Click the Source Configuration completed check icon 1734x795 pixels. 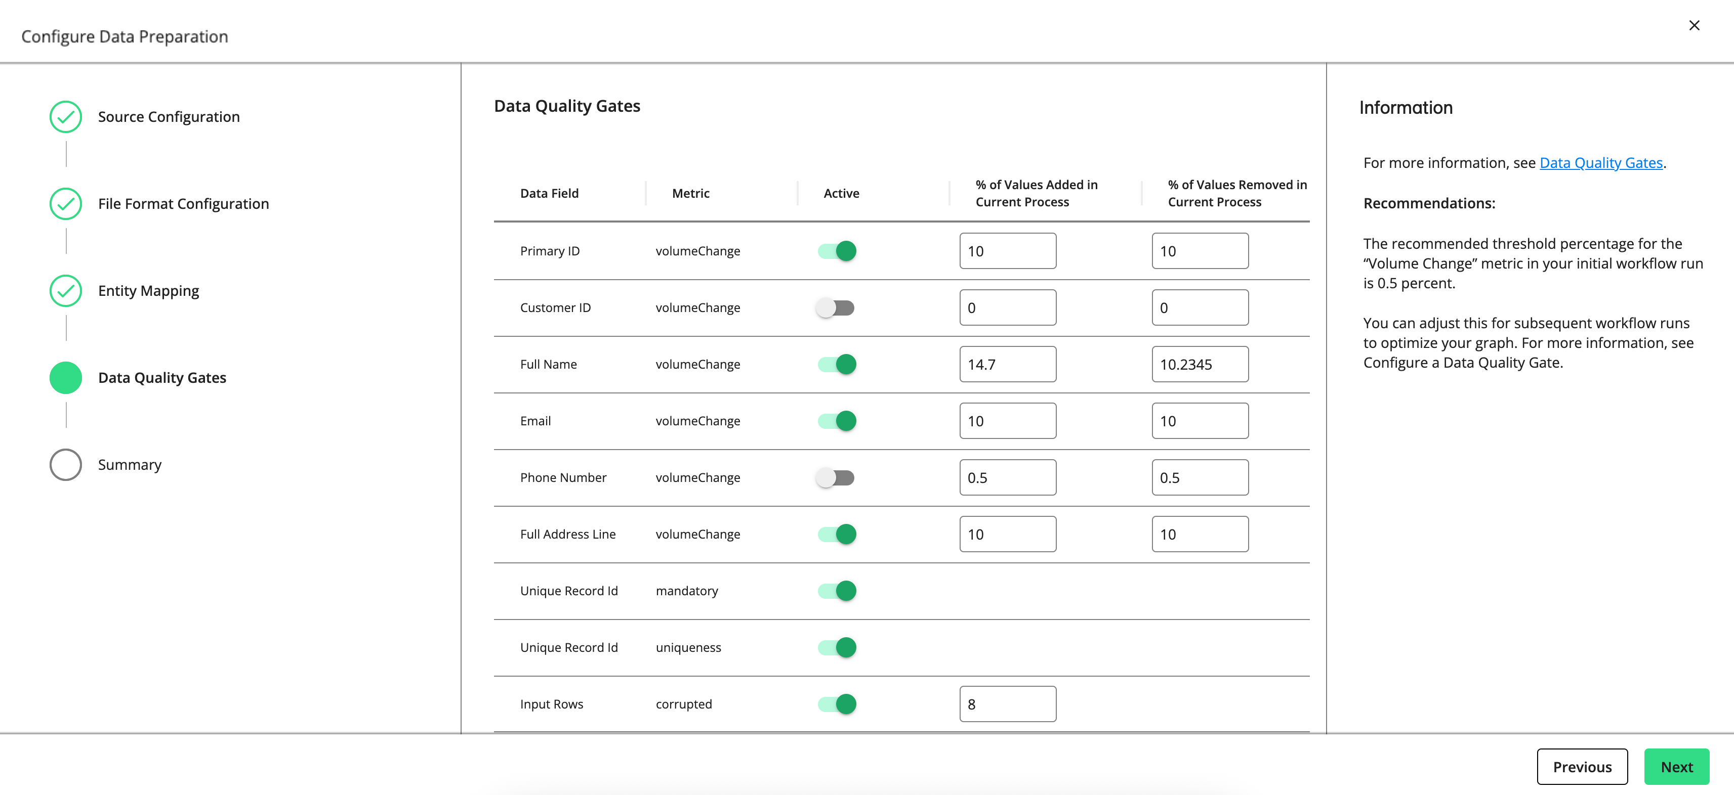65,116
